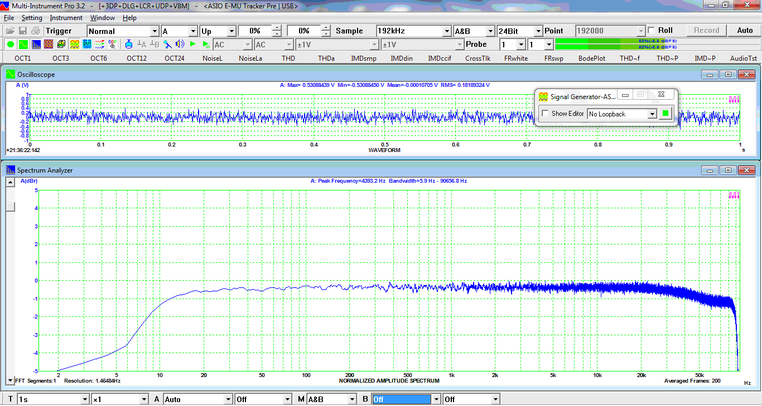
Task: Load the THD preset
Action: pyautogui.click(x=288, y=58)
